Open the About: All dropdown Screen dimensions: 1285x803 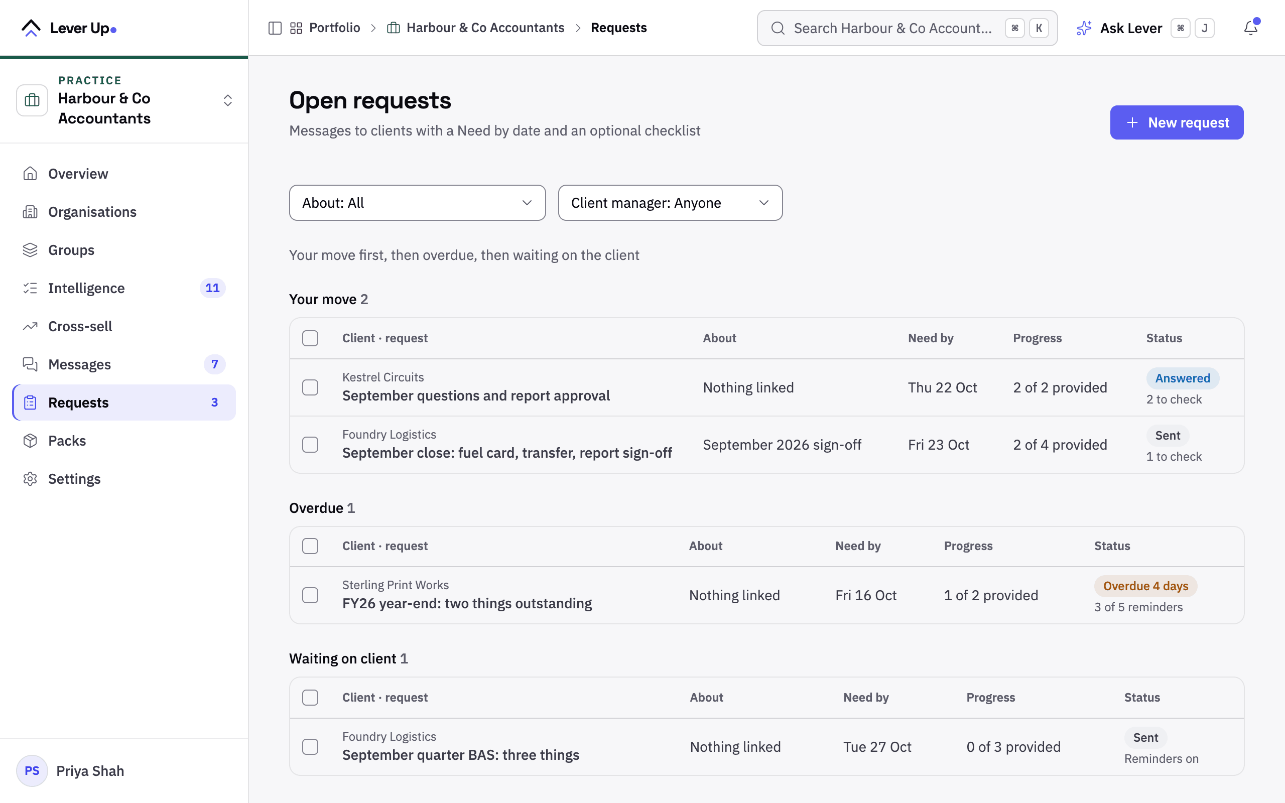coord(417,203)
